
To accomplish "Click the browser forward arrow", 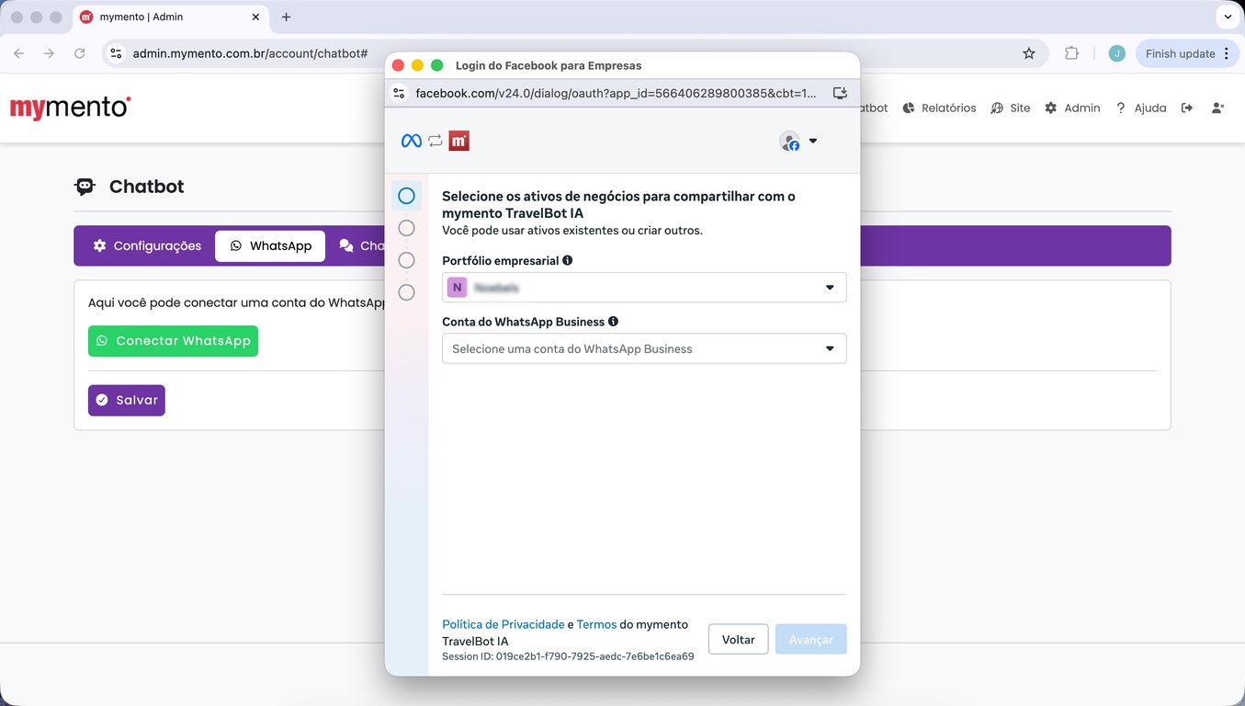I will pyautogui.click(x=49, y=53).
